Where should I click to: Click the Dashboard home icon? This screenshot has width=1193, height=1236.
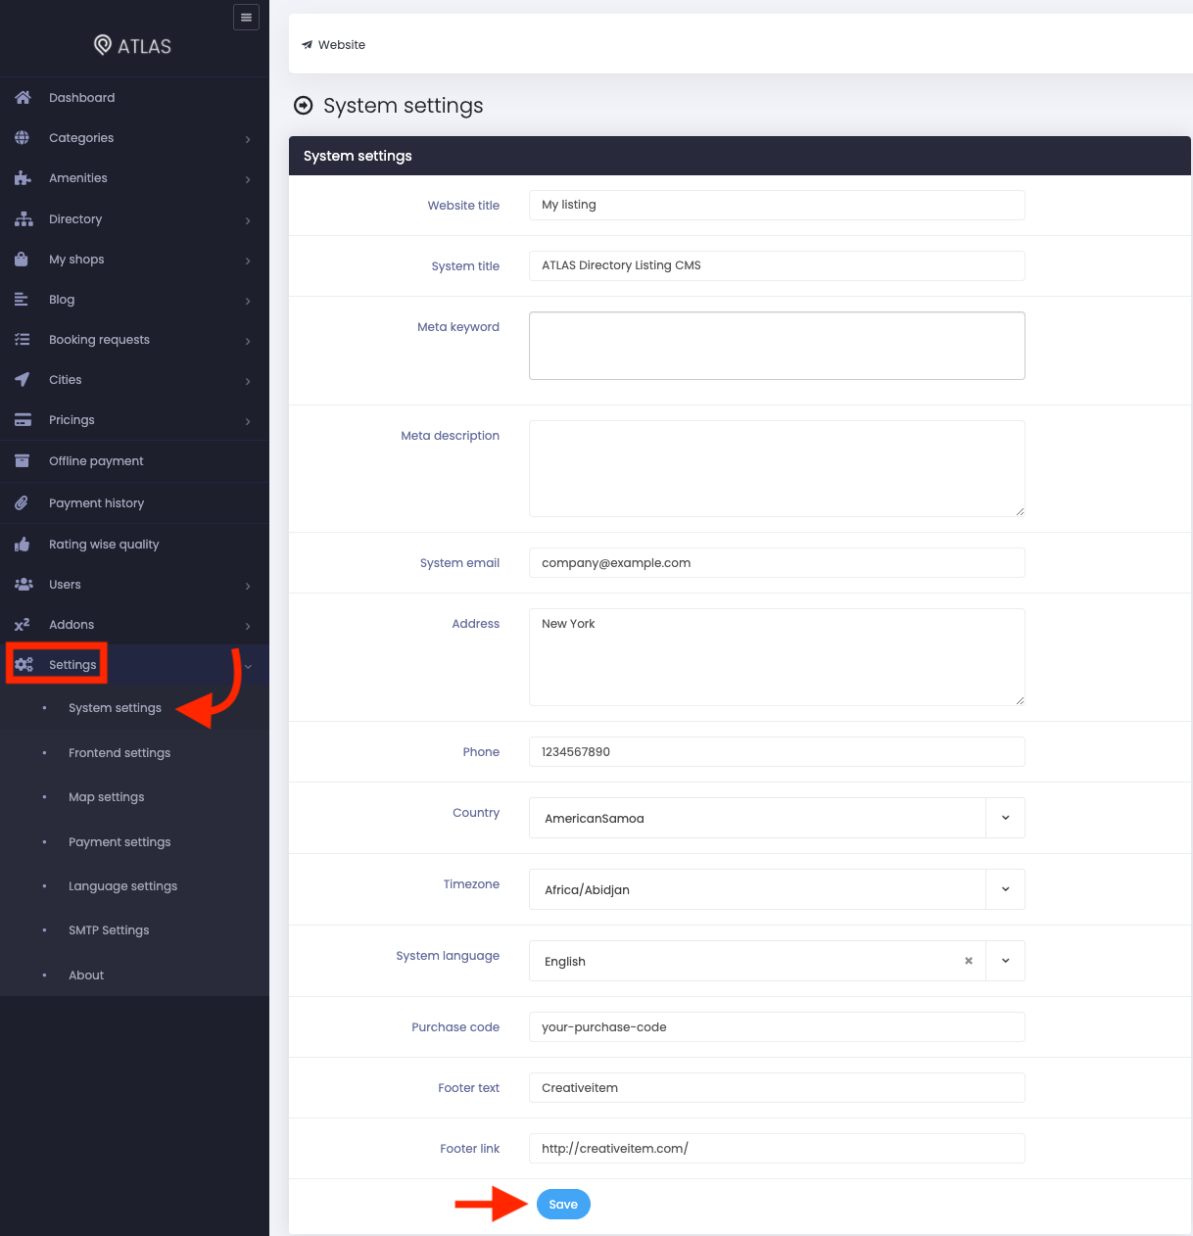23,98
